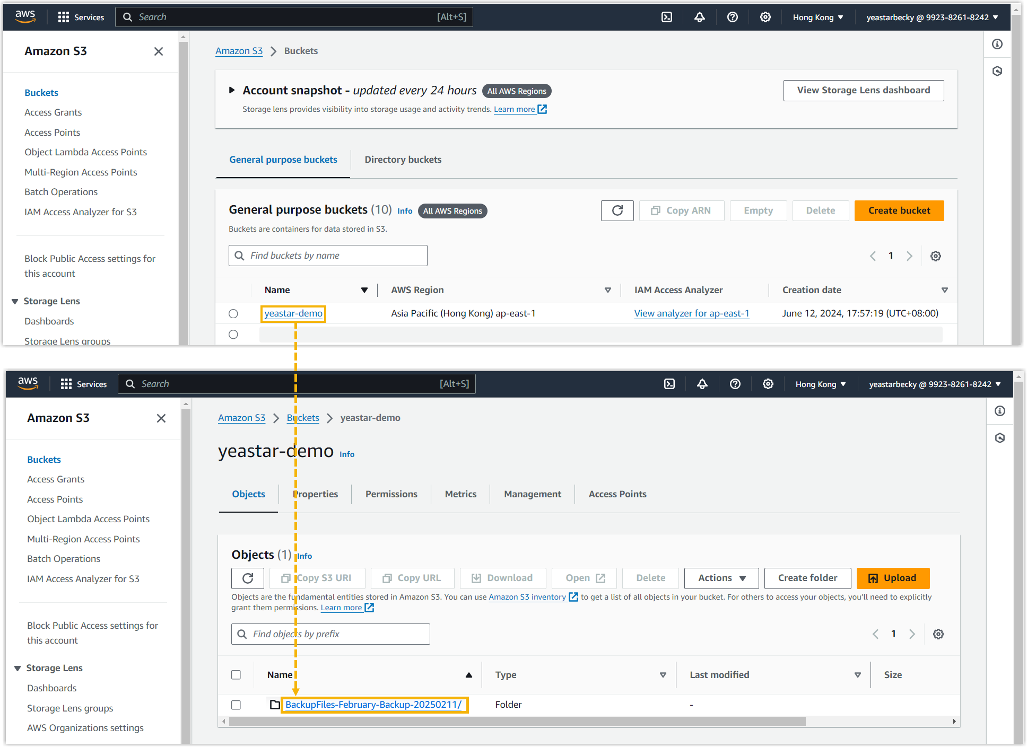Open the BackupFiles-February-Backup-20250211 folder link
This screenshot has width=1027, height=747.
pyautogui.click(x=373, y=705)
